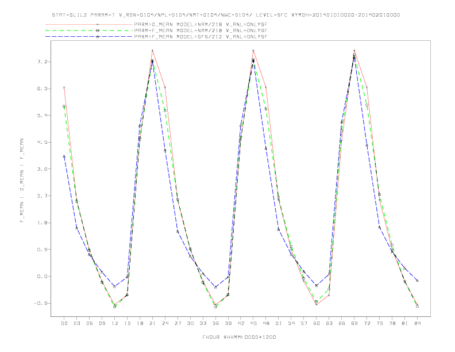Click the blue dashed legend line sample
Screen dimensions: 455x352
click(89, 37)
